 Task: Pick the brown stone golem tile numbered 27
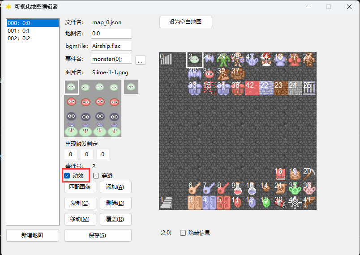coord(309,59)
